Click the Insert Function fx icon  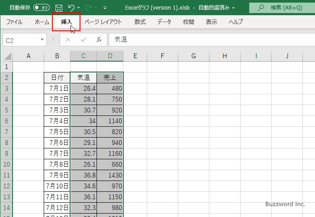point(99,39)
